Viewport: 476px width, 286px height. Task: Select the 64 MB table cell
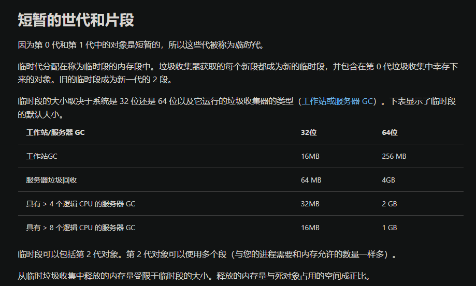311,180
